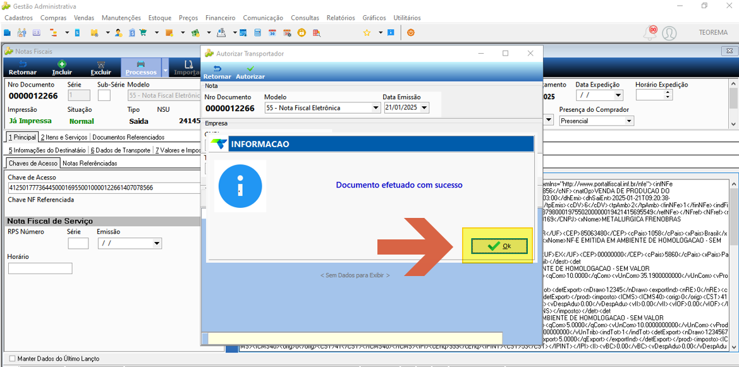Screen dimensions: 739x367
Task: Click the blue building icon in the main toolbar
Action: [7, 32]
